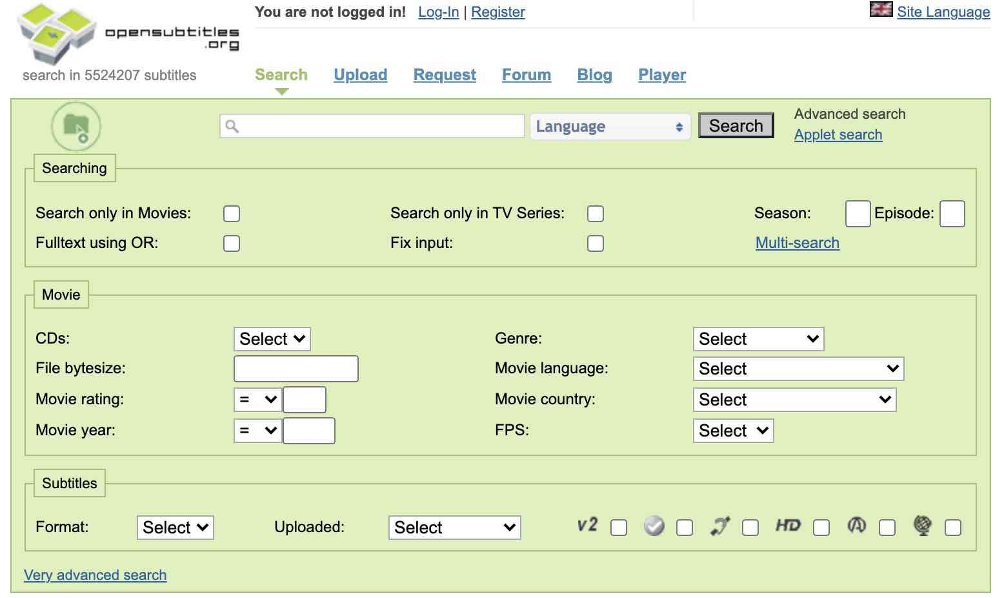This screenshot has width=1004, height=598.
Task: Expand the subtitle Format dropdown
Action: click(175, 527)
